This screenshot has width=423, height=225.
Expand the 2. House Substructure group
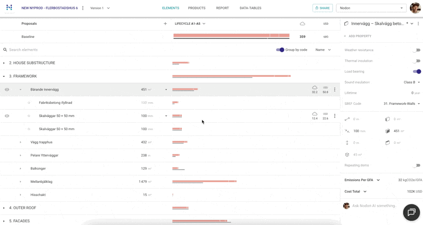[4, 63]
